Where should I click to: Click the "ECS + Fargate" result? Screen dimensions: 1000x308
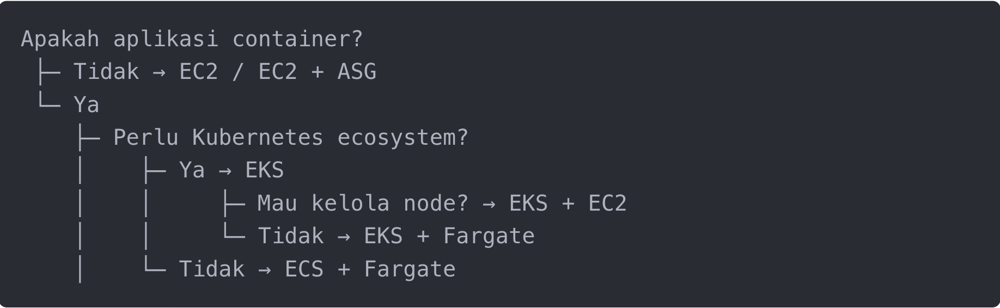pyautogui.click(x=370, y=269)
